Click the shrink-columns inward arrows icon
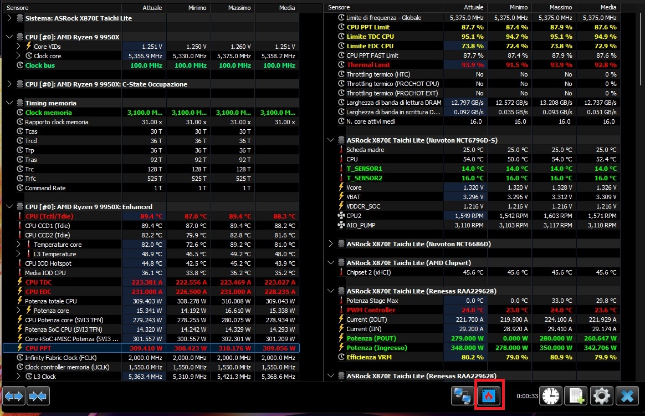Viewport: 645px width, 416px height. 38,396
